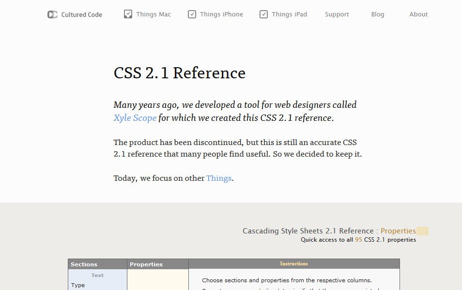Image resolution: width=462 pixels, height=290 pixels.
Task: Open the Xyle Scope link
Action: pyautogui.click(x=135, y=118)
